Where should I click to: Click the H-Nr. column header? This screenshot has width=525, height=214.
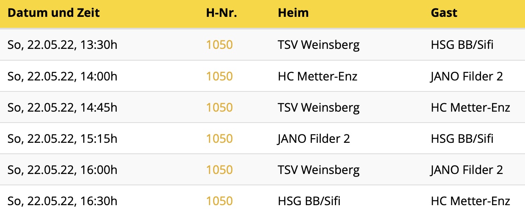221,13
